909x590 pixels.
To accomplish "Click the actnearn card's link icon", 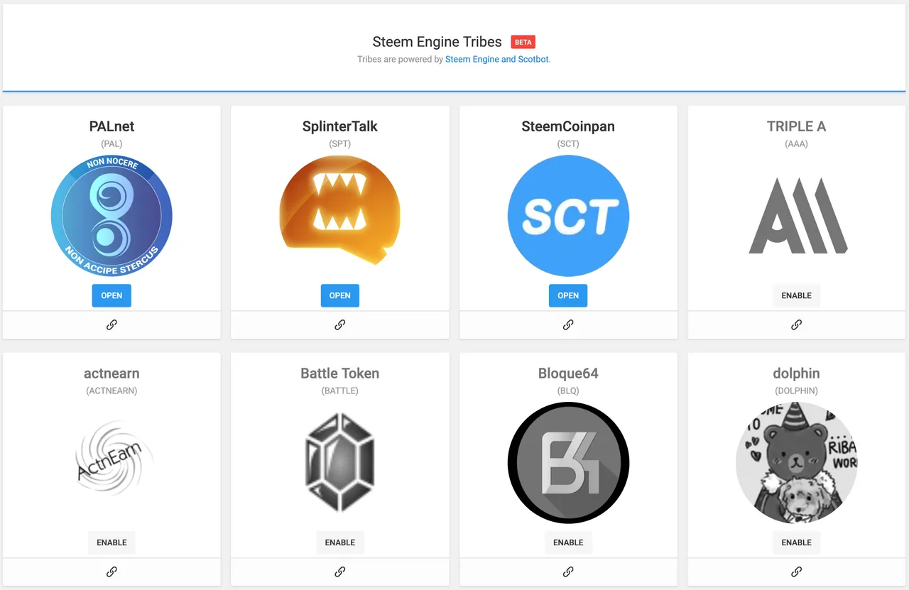I will [111, 572].
